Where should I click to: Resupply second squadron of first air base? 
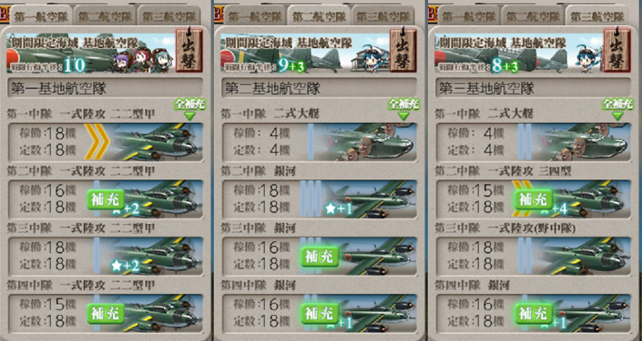pos(105,200)
